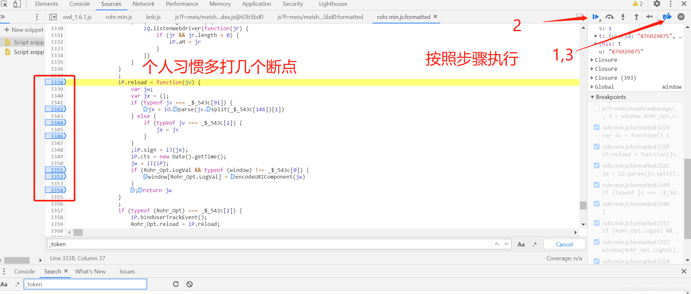Click the warnings count badge
This screenshot has width=691, height=294.
[x=638, y=4]
